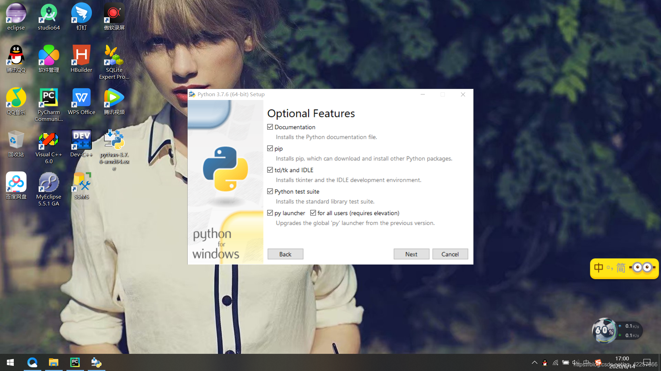Expand py launcher option dropdown
Image resolution: width=661 pixels, height=371 pixels.
pos(270,213)
